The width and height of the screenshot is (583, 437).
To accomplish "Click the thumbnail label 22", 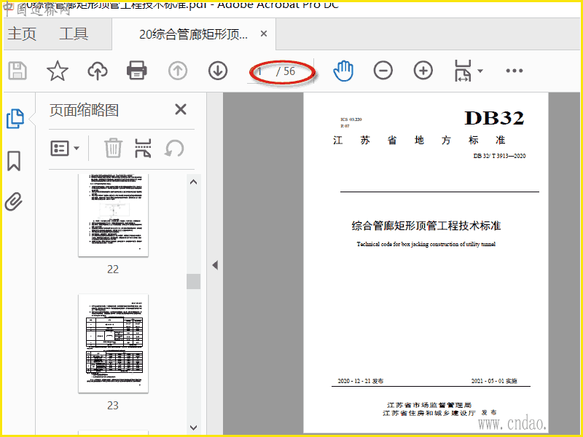I will click(x=113, y=269).
